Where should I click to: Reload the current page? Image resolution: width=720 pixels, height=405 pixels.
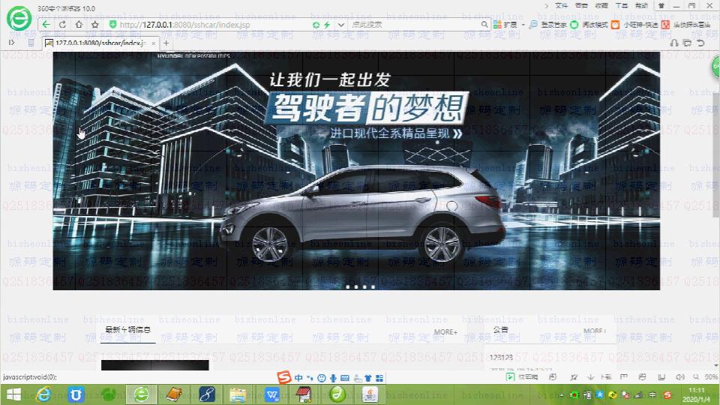(62, 24)
